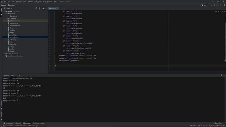This screenshot has height=127, width=226.
Task: Open the Project view selector dropdown
Action: [x=8, y=8]
